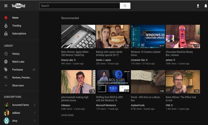This screenshot has width=208, height=125.
Task: Click the YouTube Red logo
Action: coord(18,6)
